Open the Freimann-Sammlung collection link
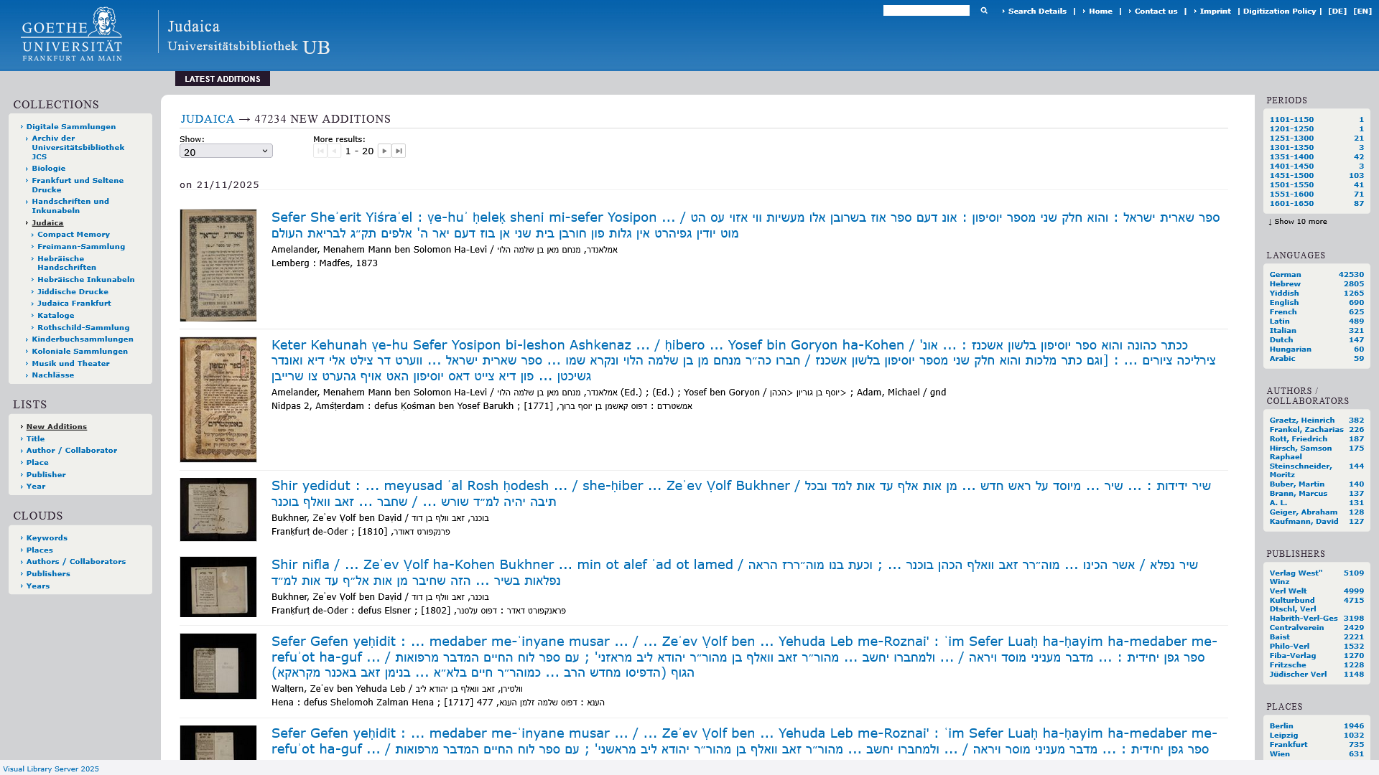1379x775 pixels. (x=80, y=246)
